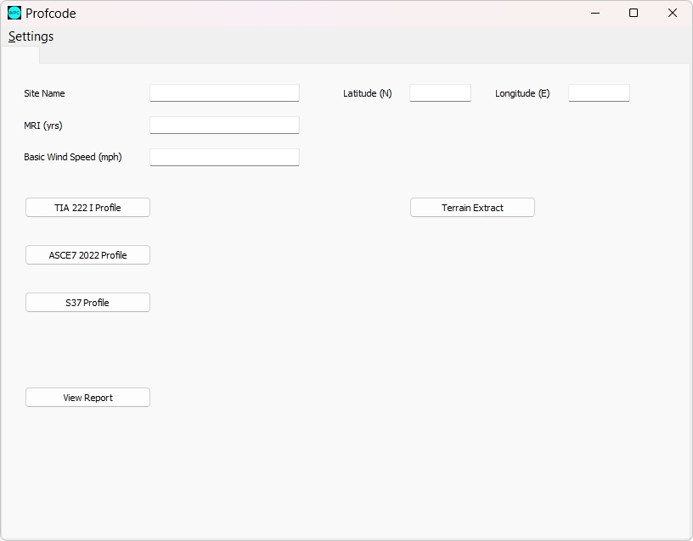693x541 pixels.
Task: Click the MRI (yrs) label
Action: (43, 125)
